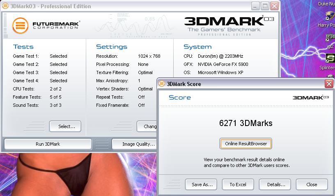Click the 'None' pixel processing value
The image size is (335, 196).
pos(143,64)
